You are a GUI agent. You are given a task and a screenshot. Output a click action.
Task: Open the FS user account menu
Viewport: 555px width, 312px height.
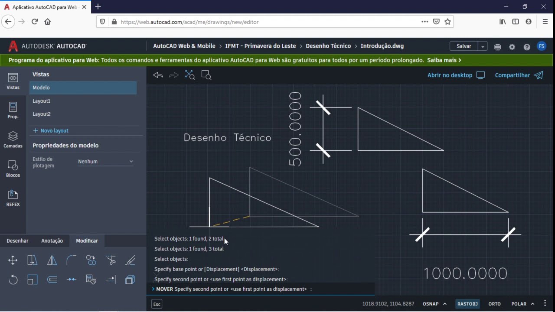point(542,46)
